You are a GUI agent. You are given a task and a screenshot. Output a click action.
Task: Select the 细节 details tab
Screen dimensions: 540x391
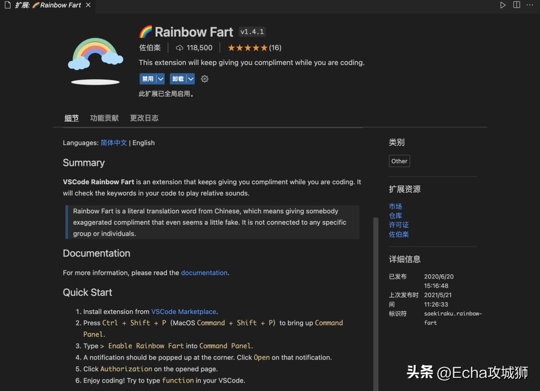[x=71, y=118]
